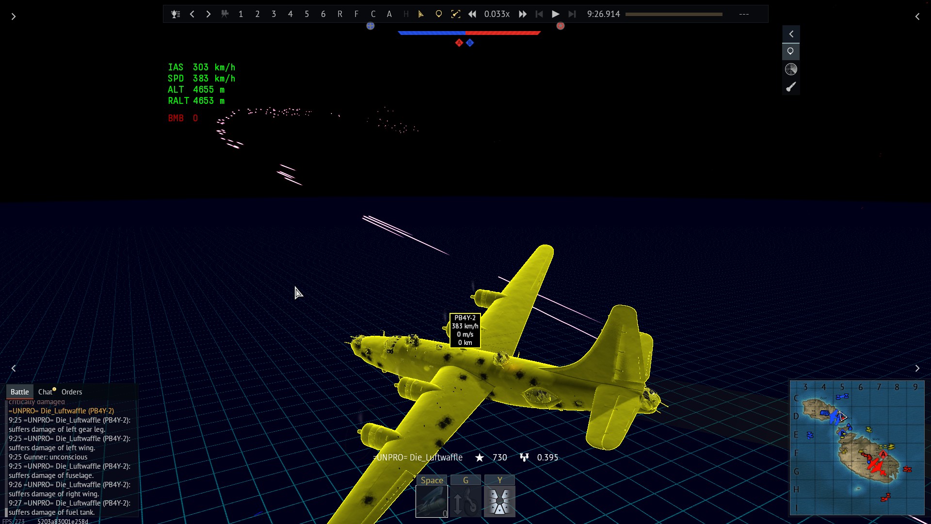Open the Orders tab
This screenshot has height=524, width=931.
[72, 392]
